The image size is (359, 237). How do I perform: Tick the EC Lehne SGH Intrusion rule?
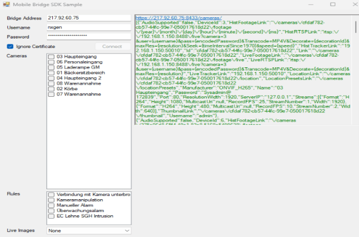(51, 215)
